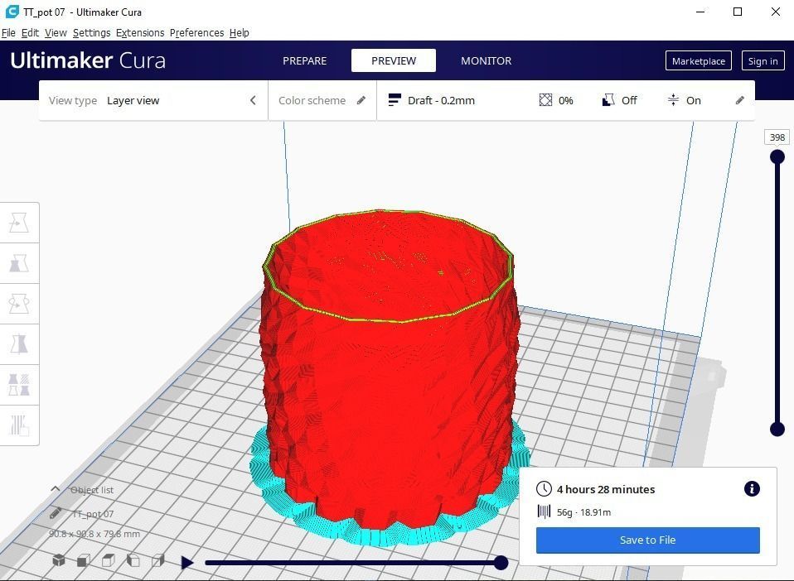Image resolution: width=794 pixels, height=581 pixels.
Task: Click Save to File
Action: (x=647, y=540)
